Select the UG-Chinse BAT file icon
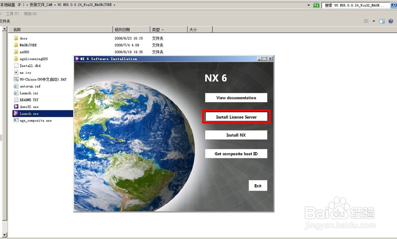Viewport: 397px width, 239px height. [x=16, y=79]
